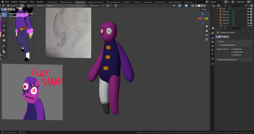Click the pan view hand icon
The width and height of the screenshot is (254, 134).
pyautogui.click(x=207, y=31)
